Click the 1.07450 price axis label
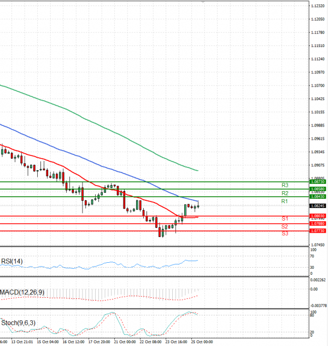This screenshot has width=328, height=346. coord(318,245)
